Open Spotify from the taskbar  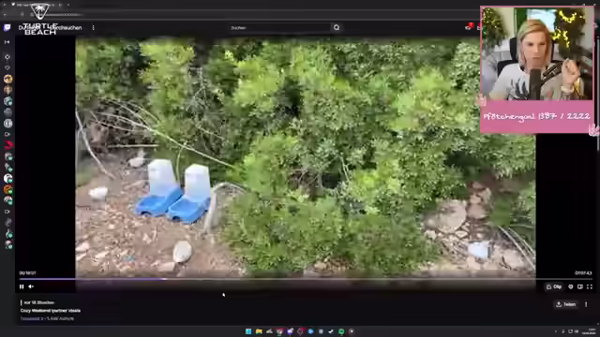(341, 331)
